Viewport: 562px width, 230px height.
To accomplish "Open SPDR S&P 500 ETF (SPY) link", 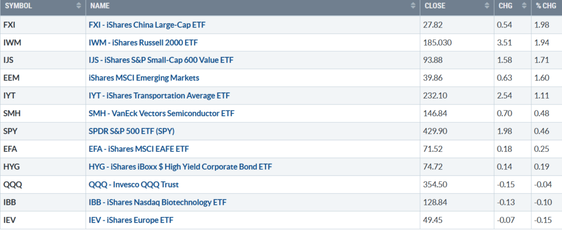I will (x=132, y=131).
